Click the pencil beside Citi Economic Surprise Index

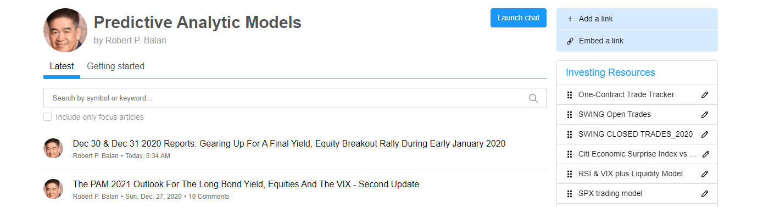[706, 154]
